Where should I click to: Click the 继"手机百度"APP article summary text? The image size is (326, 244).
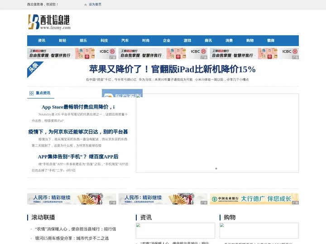80,167
